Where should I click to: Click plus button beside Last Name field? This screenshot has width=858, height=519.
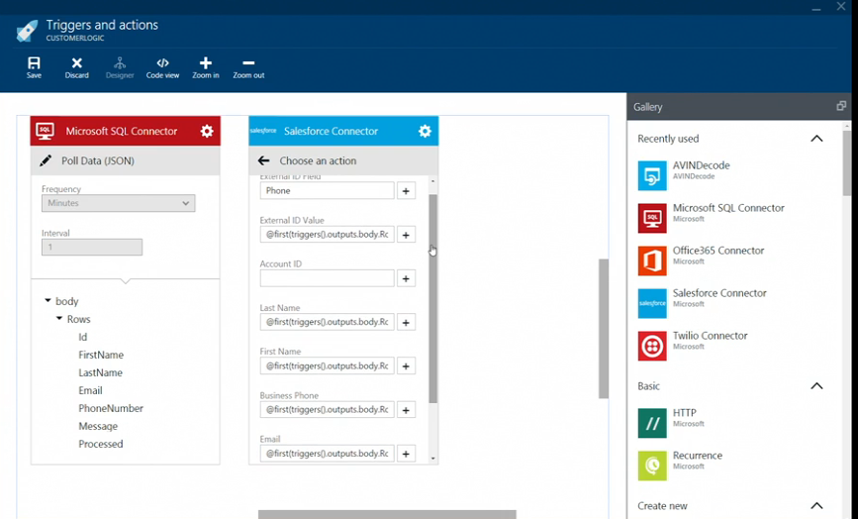pyautogui.click(x=406, y=322)
